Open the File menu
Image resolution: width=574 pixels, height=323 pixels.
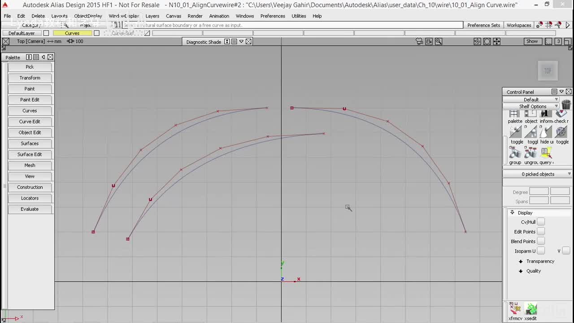coord(8,16)
